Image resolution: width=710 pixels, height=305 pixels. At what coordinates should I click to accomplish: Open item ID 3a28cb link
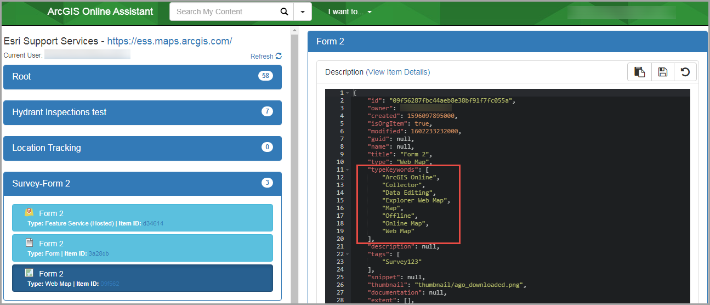[x=99, y=253]
